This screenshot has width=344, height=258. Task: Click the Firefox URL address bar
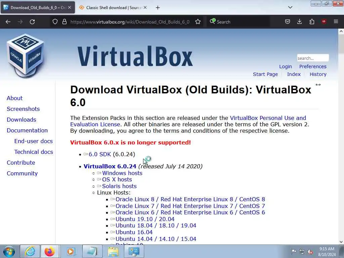(130, 22)
